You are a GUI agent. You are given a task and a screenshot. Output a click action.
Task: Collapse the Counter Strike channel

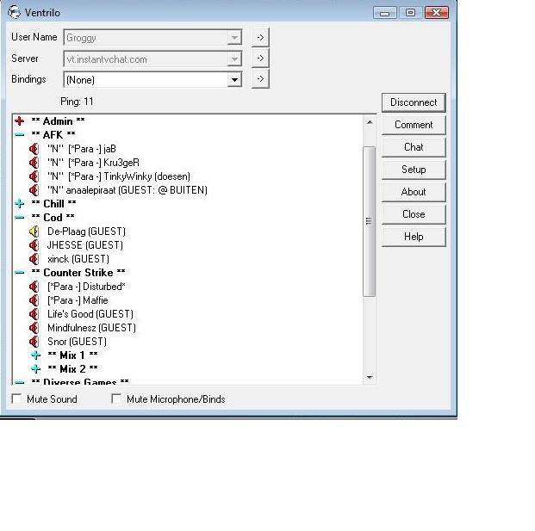click(x=20, y=273)
